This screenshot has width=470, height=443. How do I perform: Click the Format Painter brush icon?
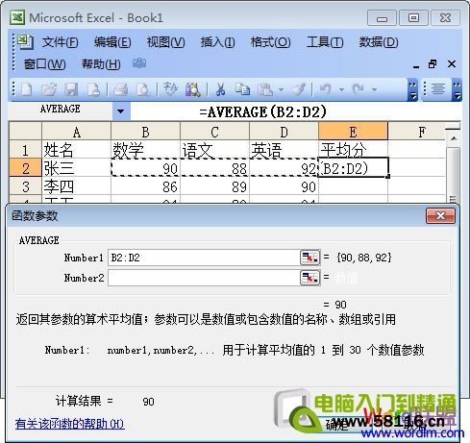299,89
